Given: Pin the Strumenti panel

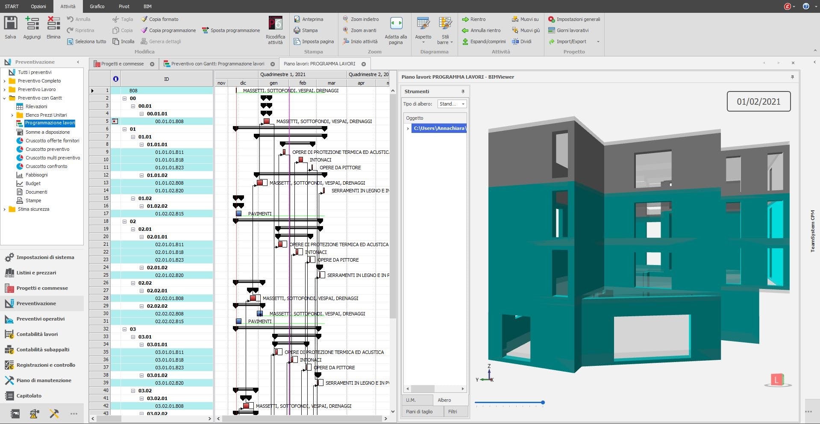Looking at the screenshot, I should (x=463, y=91).
